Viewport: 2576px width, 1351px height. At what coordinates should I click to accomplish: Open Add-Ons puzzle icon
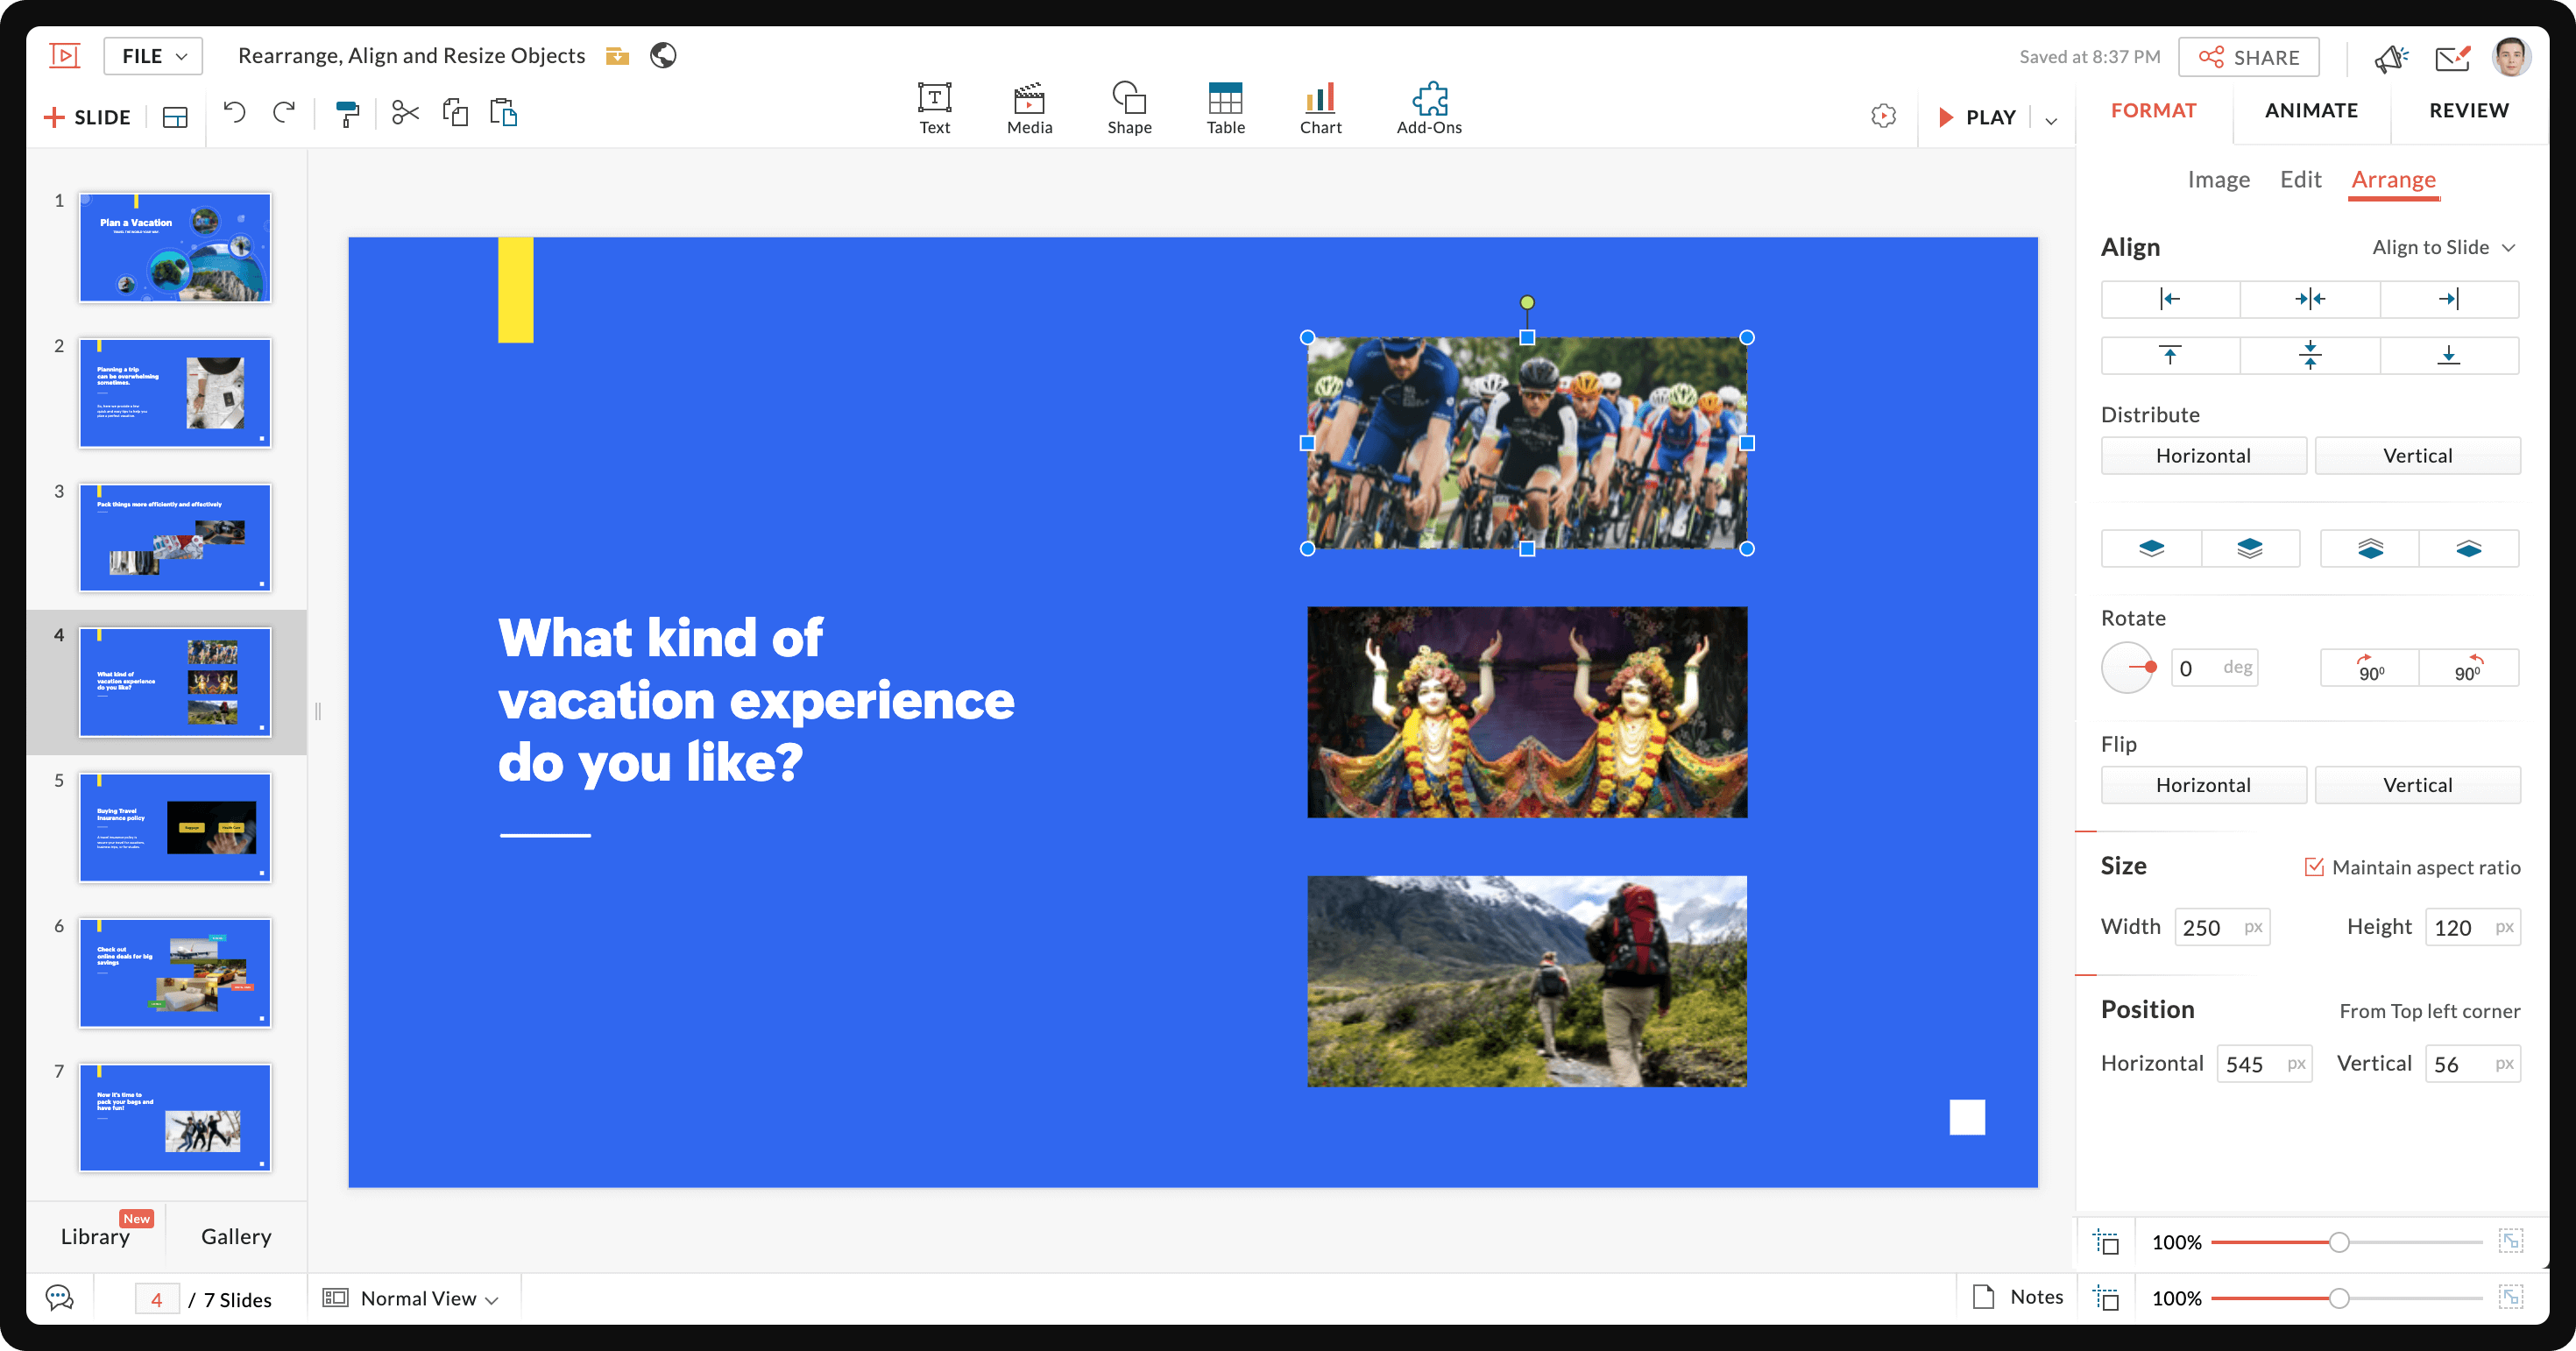1429,108
